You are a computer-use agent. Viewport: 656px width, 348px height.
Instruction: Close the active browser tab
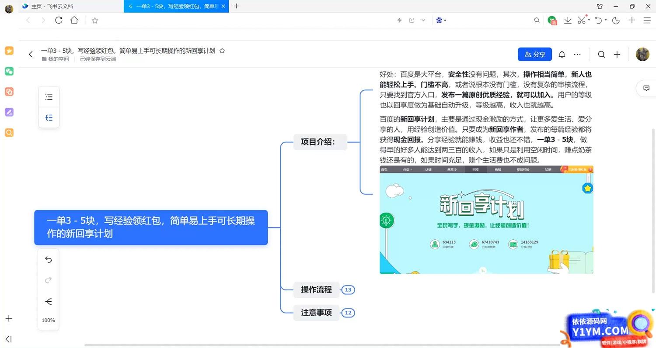pyautogui.click(x=223, y=6)
